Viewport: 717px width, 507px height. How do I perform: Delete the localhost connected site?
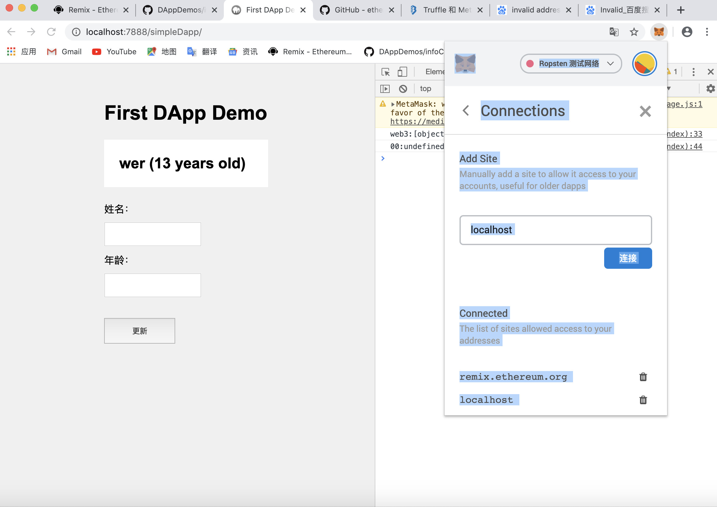tap(643, 400)
